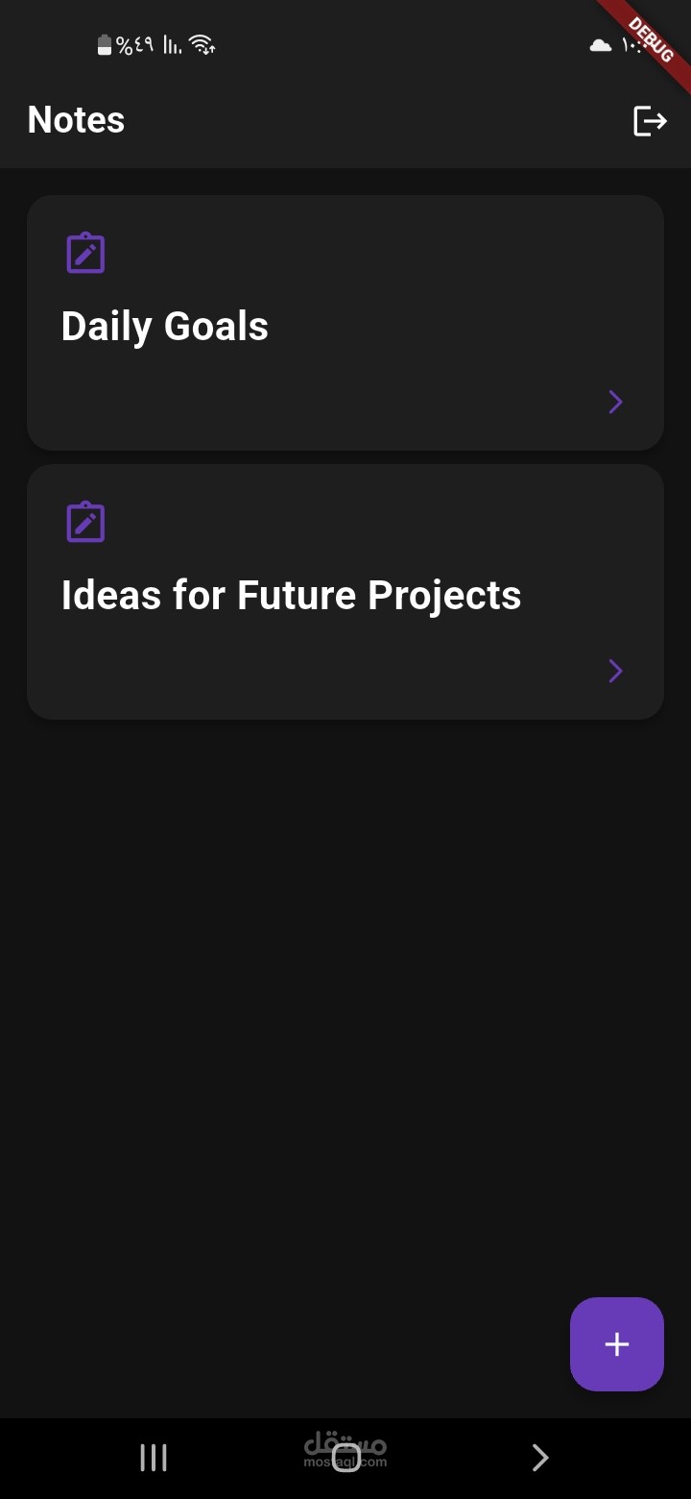Select the Ideas for Future Projects title
Image resolution: width=691 pixels, height=1499 pixels.
point(291,596)
